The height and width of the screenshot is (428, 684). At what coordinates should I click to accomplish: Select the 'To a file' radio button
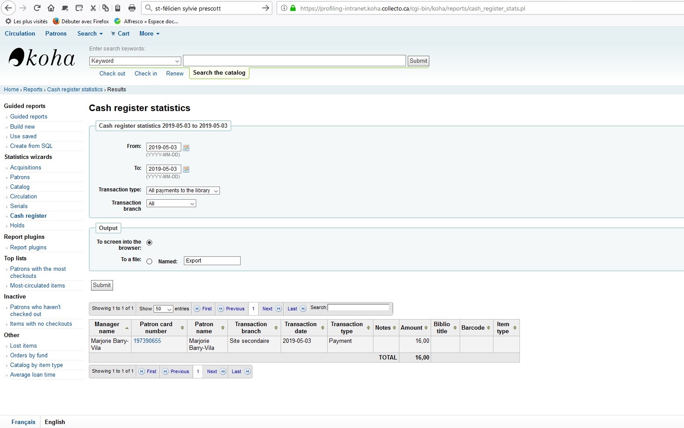150,262
